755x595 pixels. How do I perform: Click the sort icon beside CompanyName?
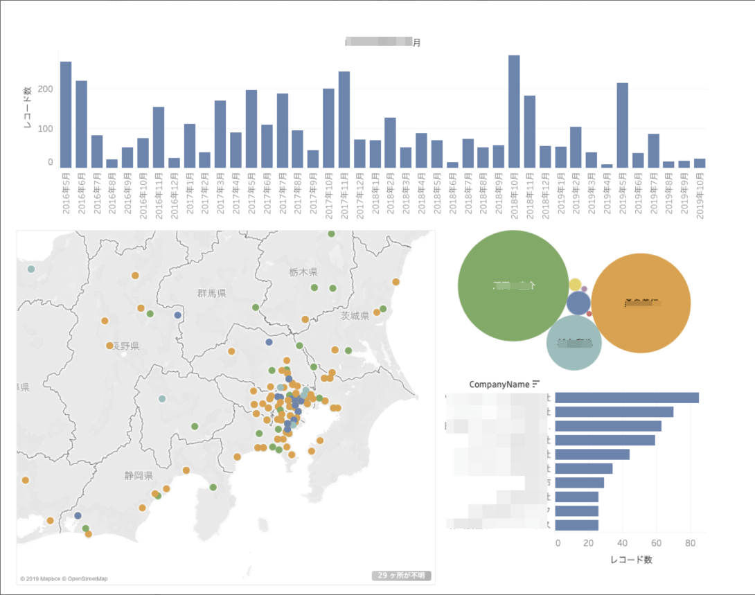coord(536,384)
